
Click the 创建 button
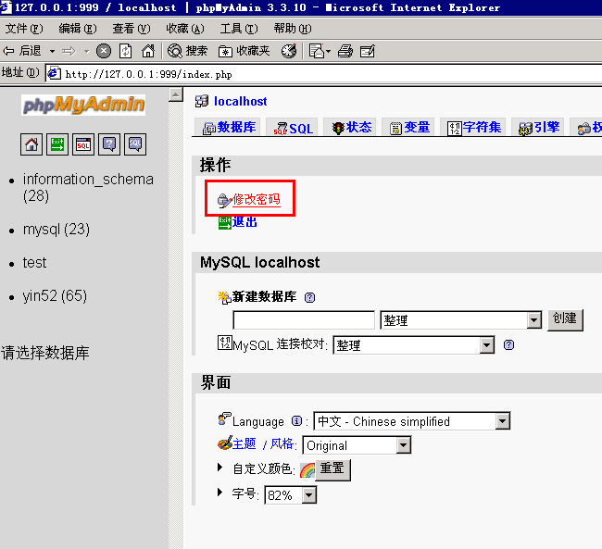[565, 319]
